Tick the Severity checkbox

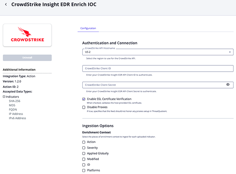84,148
